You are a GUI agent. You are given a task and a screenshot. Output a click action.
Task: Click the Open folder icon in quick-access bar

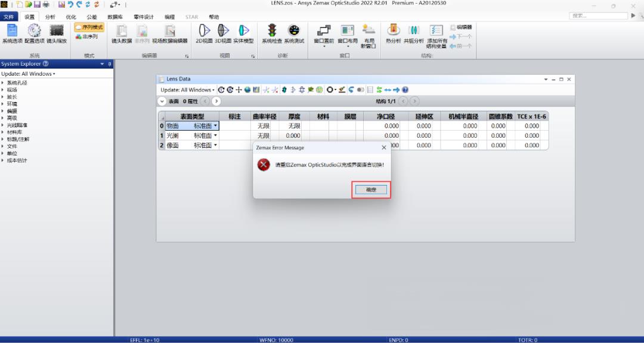(x=29, y=5)
